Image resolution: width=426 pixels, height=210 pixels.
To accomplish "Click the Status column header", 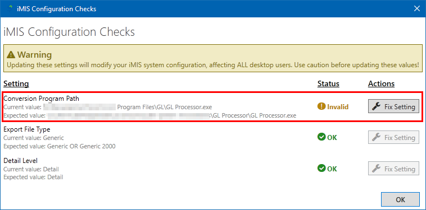I will click(x=328, y=83).
